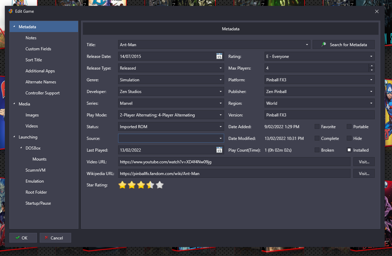The image size is (392, 256).
Task: Enable the Portable checkbox
Action: pos(349,126)
